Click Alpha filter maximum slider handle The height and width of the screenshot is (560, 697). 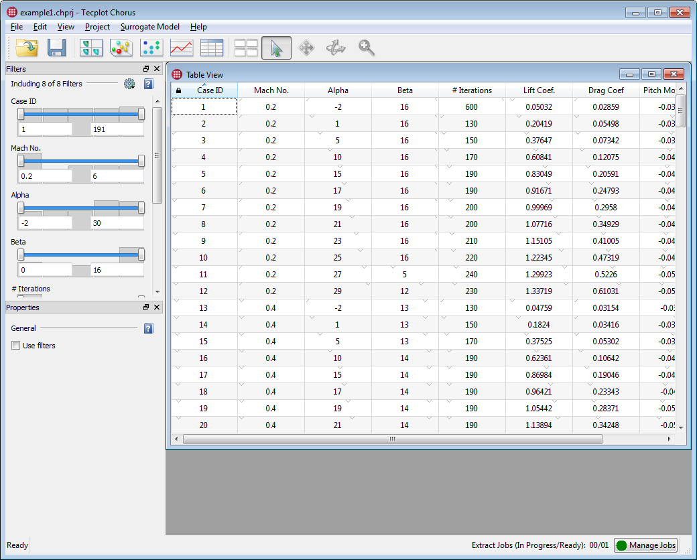coord(141,208)
